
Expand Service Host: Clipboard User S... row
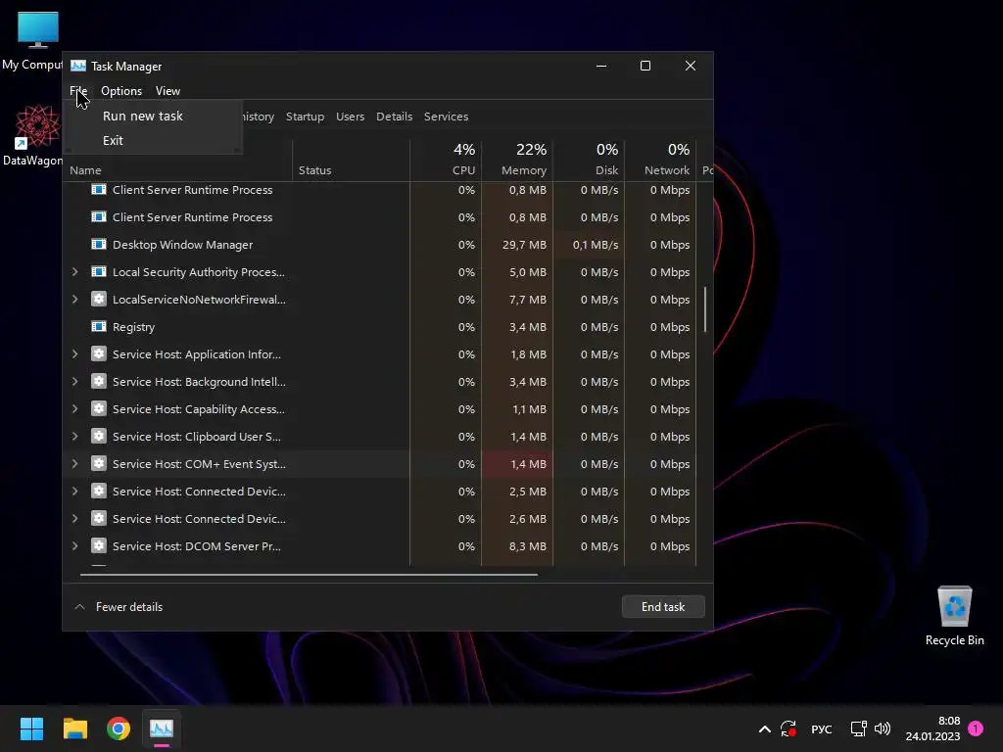tap(74, 437)
